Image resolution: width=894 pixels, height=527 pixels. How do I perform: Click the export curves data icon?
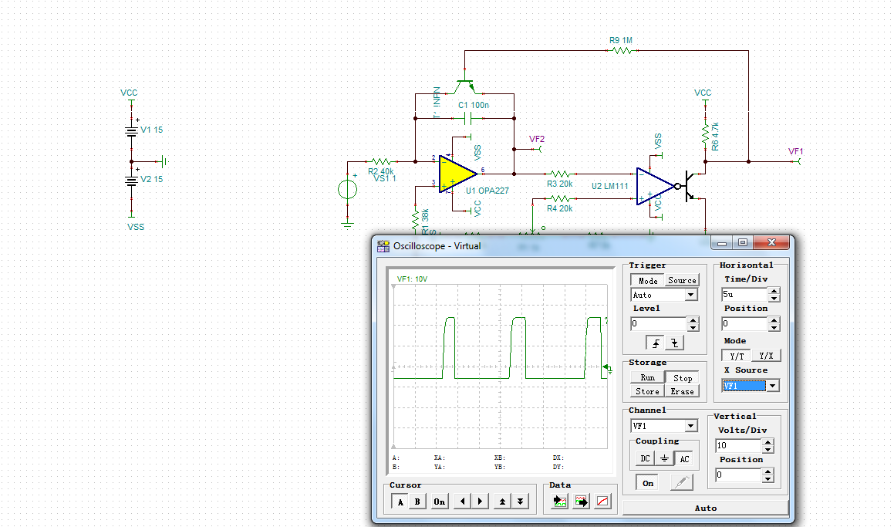coord(582,502)
